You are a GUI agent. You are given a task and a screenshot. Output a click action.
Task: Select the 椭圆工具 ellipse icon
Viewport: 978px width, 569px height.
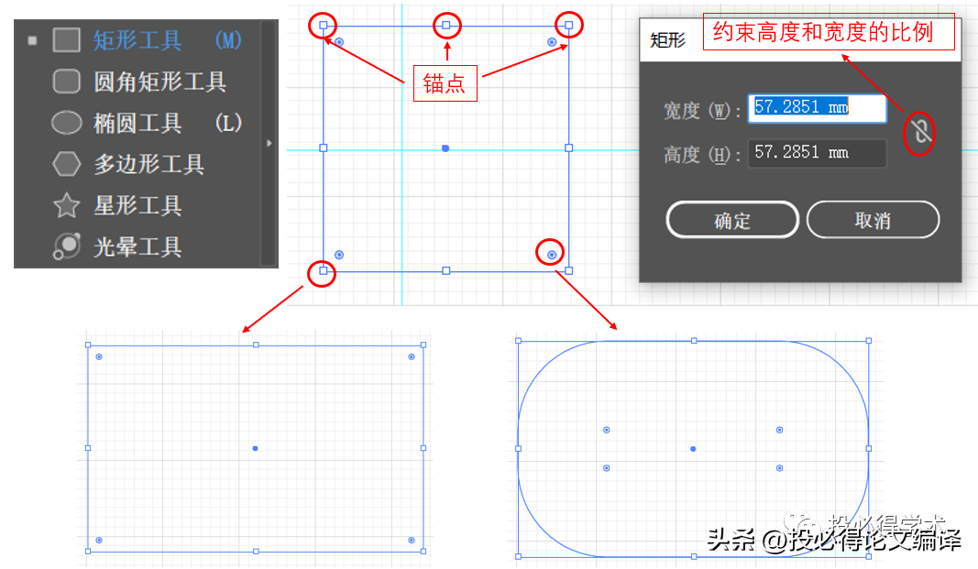(x=66, y=123)
